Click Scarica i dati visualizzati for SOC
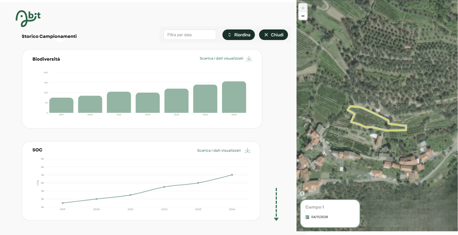 pos(219,151)
